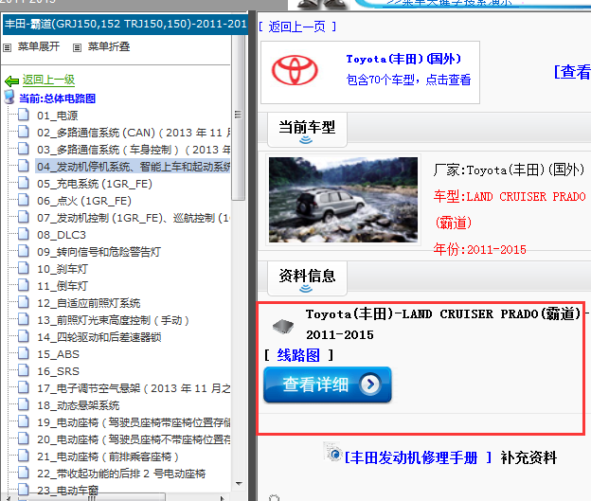Select 19_电动座椅 (带座椅位置存储) item
This screenshot has width=591, height=501.
click(134, 422)
